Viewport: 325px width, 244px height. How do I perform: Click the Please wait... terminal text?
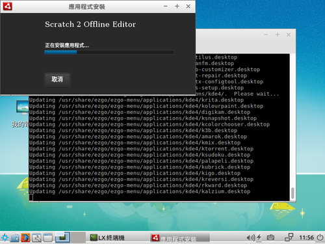pyautogui.click(x=256, y=94)
